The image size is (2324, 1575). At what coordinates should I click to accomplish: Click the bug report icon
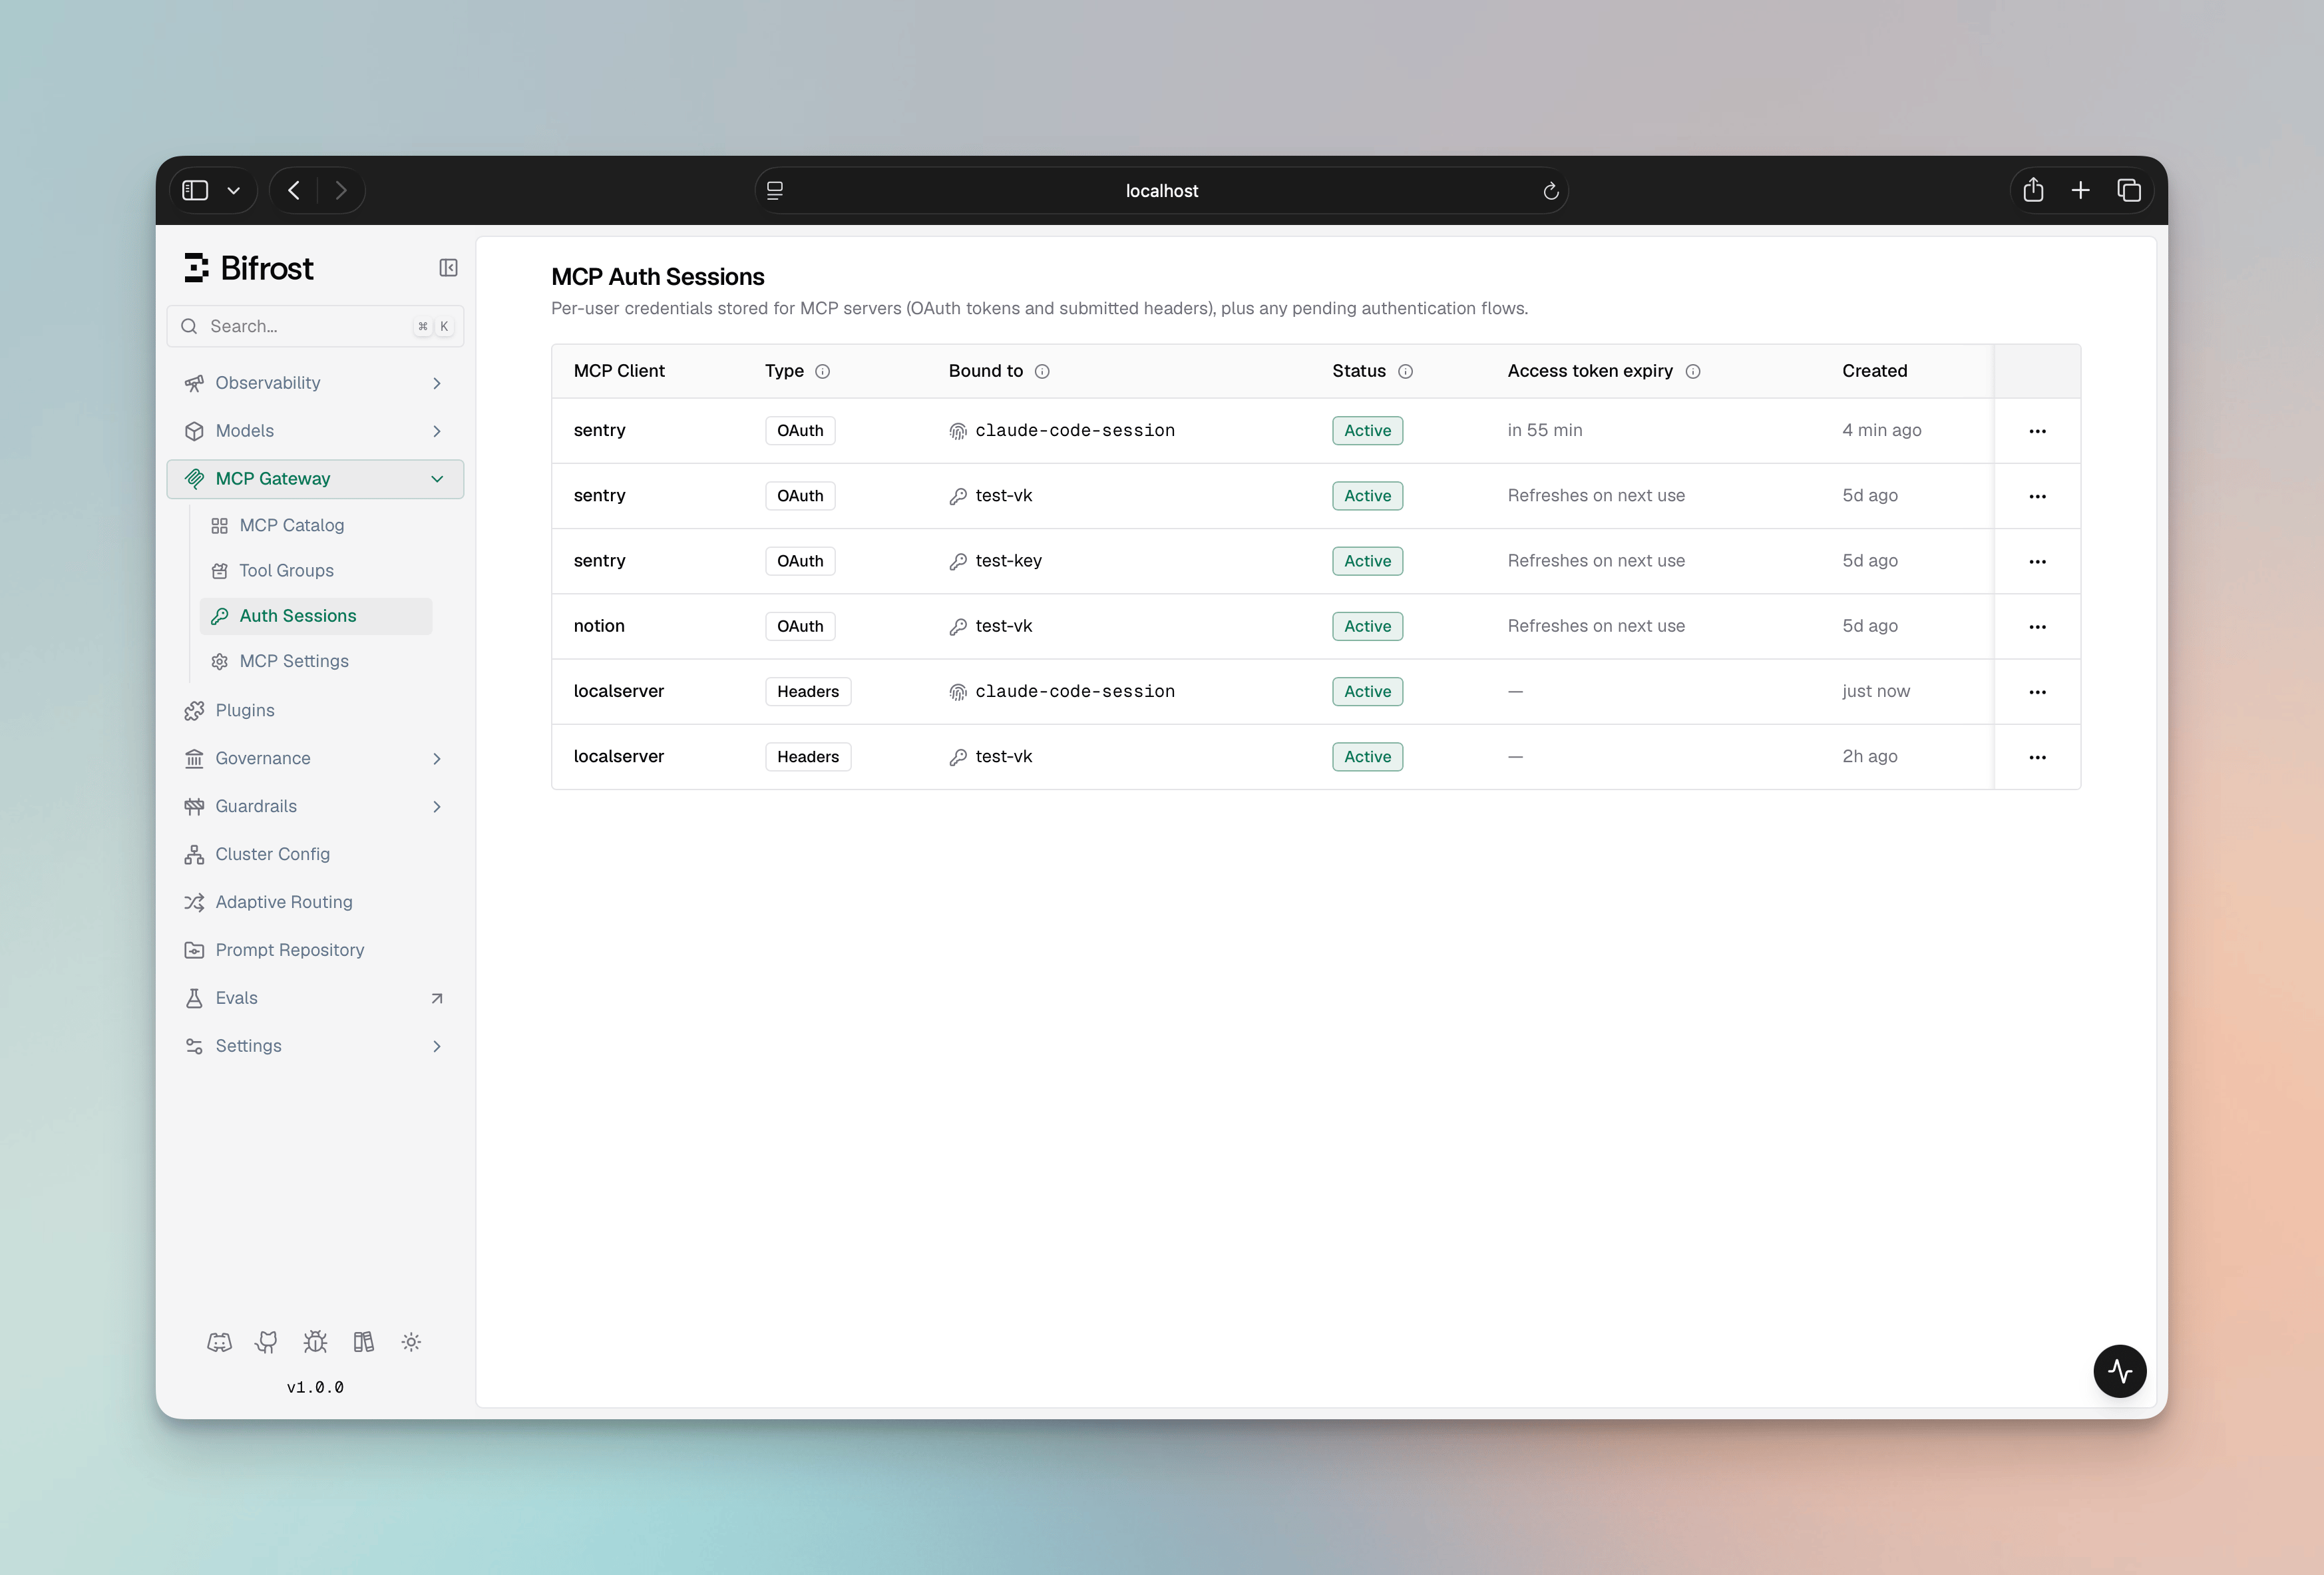(x=315, y=1342)
